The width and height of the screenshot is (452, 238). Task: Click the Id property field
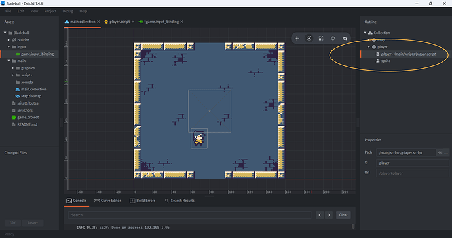(x=413, y=163)
